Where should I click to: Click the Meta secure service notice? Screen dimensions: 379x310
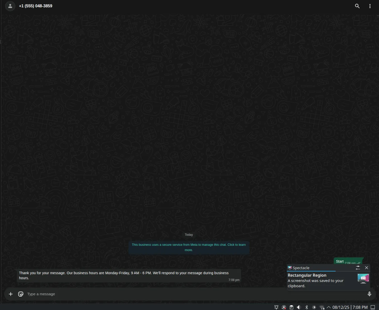click(189, 247)
